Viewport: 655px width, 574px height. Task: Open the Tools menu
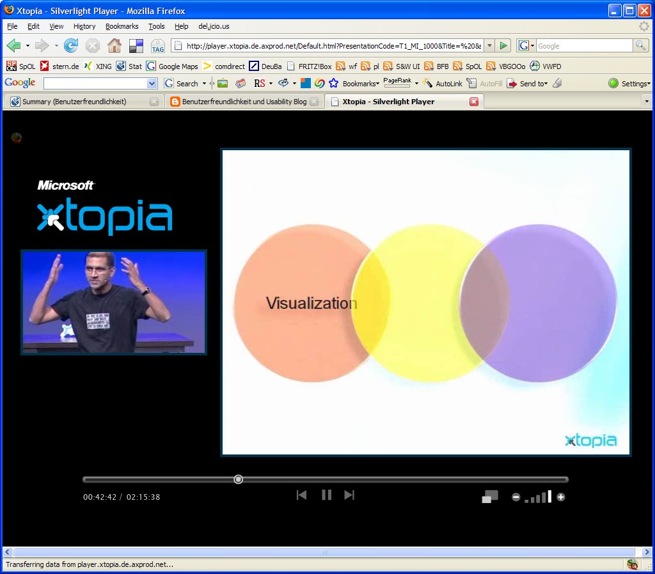pos(156,26)
